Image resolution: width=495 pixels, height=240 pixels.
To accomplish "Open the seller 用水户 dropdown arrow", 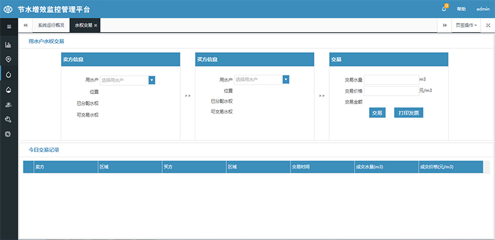I will [152, 80].
